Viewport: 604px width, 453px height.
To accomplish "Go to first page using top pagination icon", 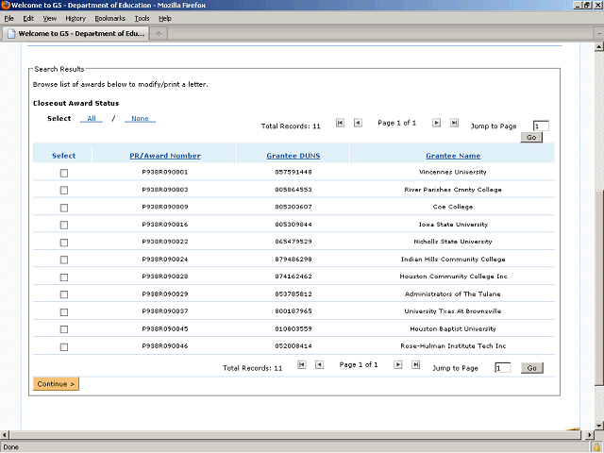I will [340, 123].
